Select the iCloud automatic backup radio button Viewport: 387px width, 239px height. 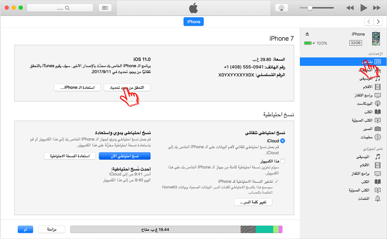tap(283, 141)
